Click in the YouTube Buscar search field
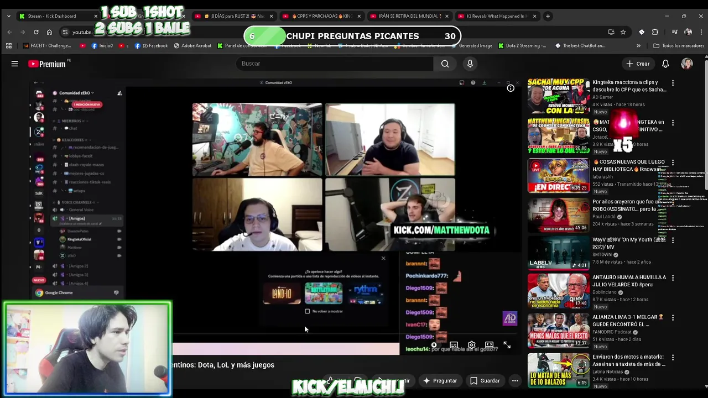708x398 pixels. 335,64
